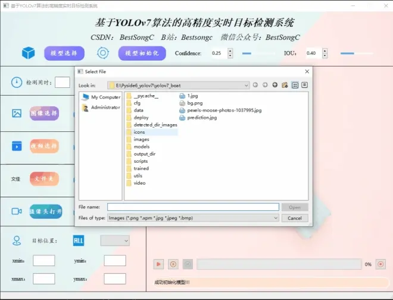
Task: Select the detected_dir_images folder
Action: (155, 125)
